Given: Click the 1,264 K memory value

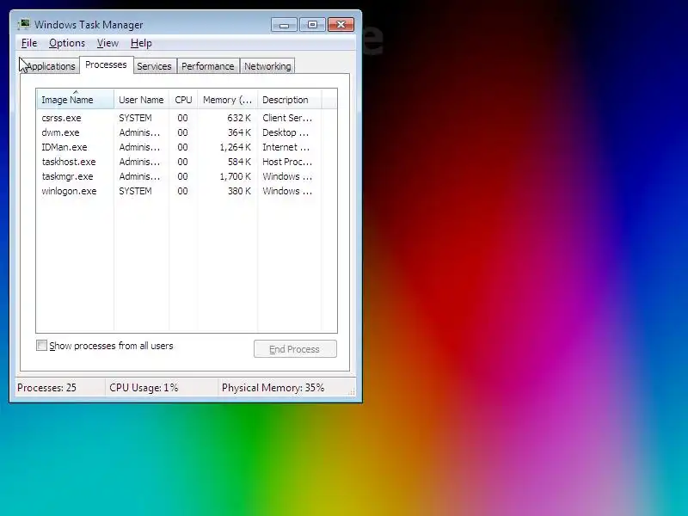Looking at the screenshot, I should [x=235, y=147].
